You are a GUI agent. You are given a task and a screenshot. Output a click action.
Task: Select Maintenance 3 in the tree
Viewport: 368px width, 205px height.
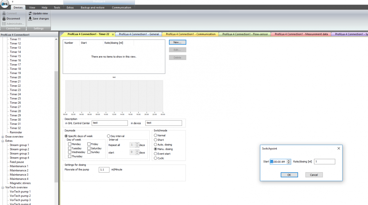pyautogui.click(x=19, y=175)
